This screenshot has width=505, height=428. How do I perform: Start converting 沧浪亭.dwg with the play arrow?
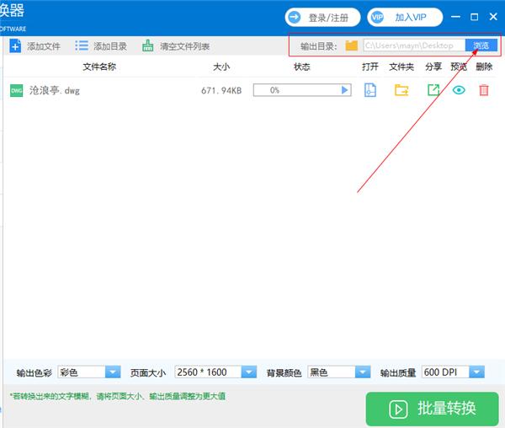click(x=344, y=90)
